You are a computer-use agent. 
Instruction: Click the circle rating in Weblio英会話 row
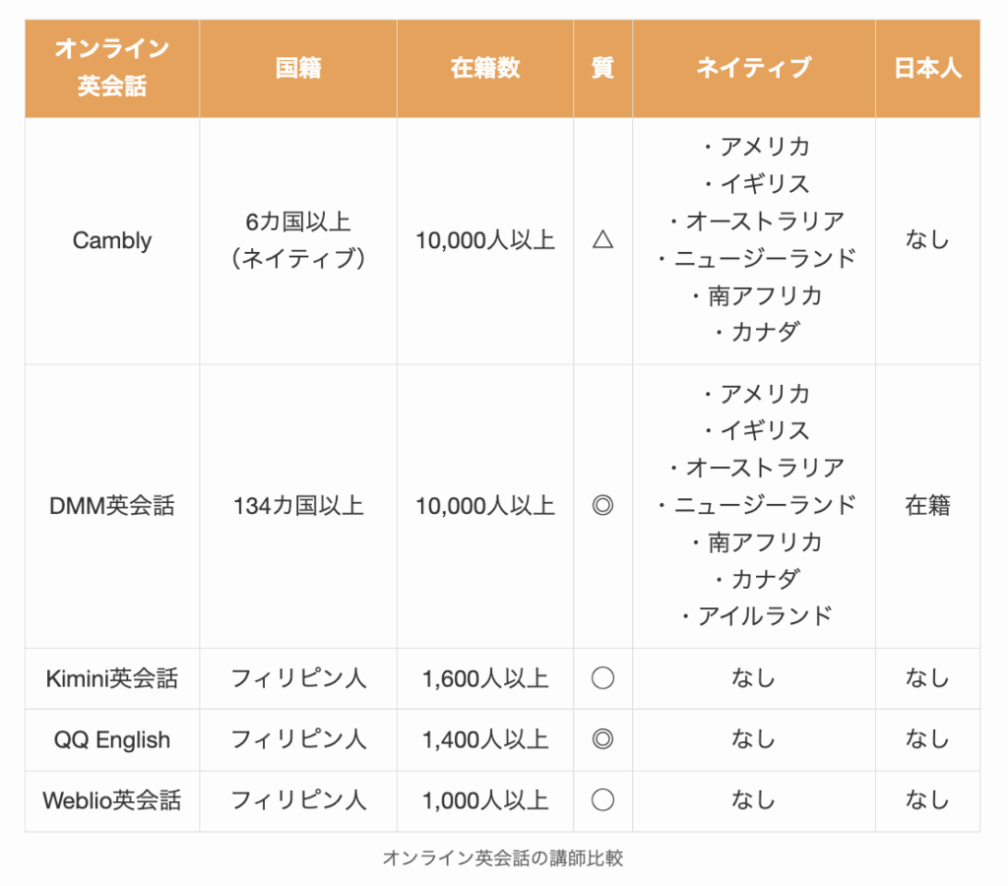tap(602, 800)
